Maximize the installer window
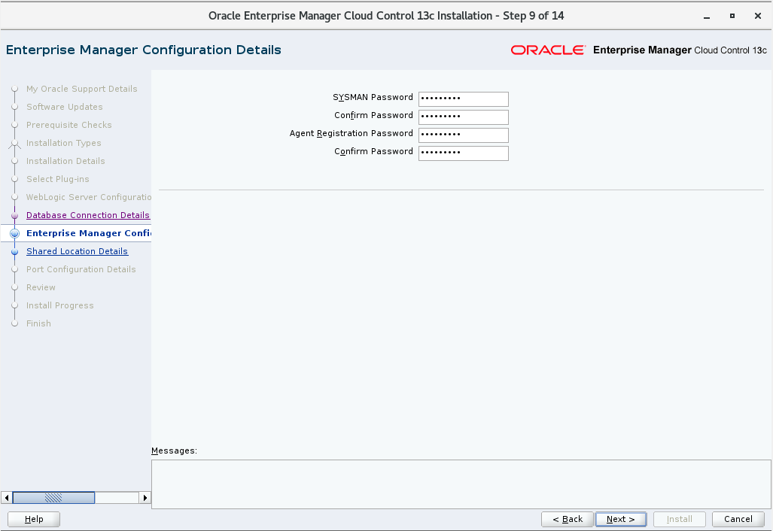 point(732,16)
